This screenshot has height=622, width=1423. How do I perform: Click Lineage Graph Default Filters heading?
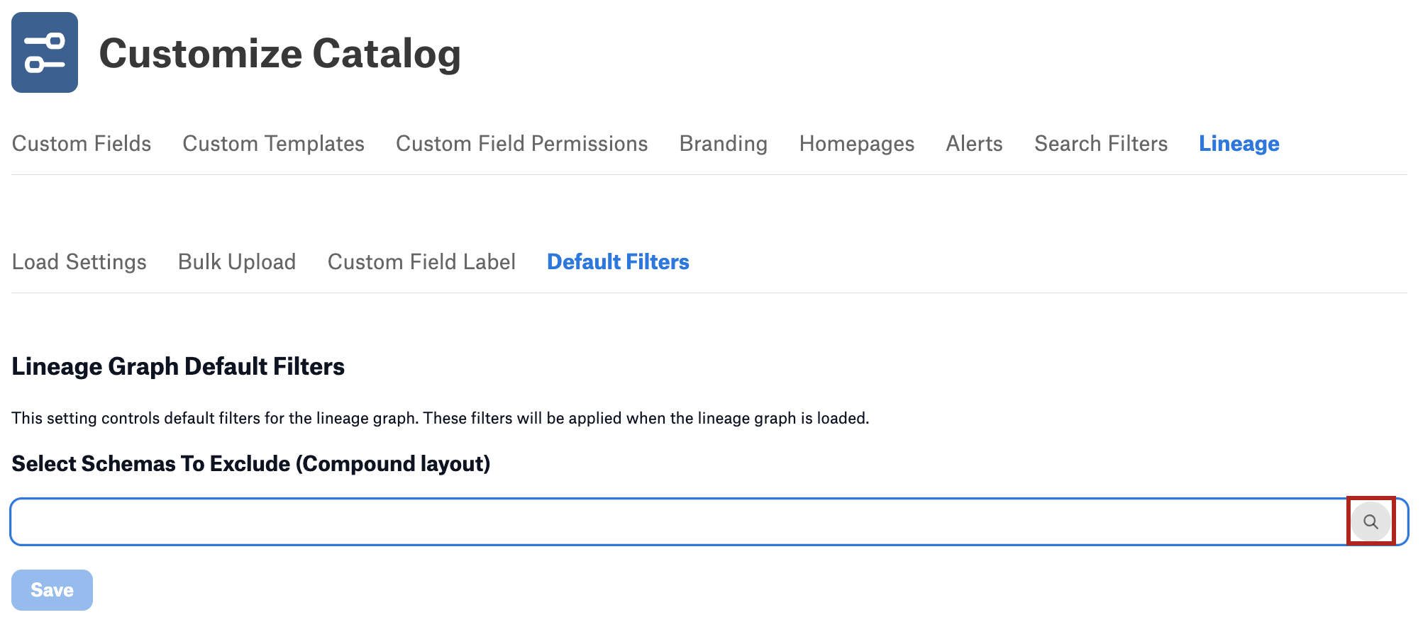point(178,366)
